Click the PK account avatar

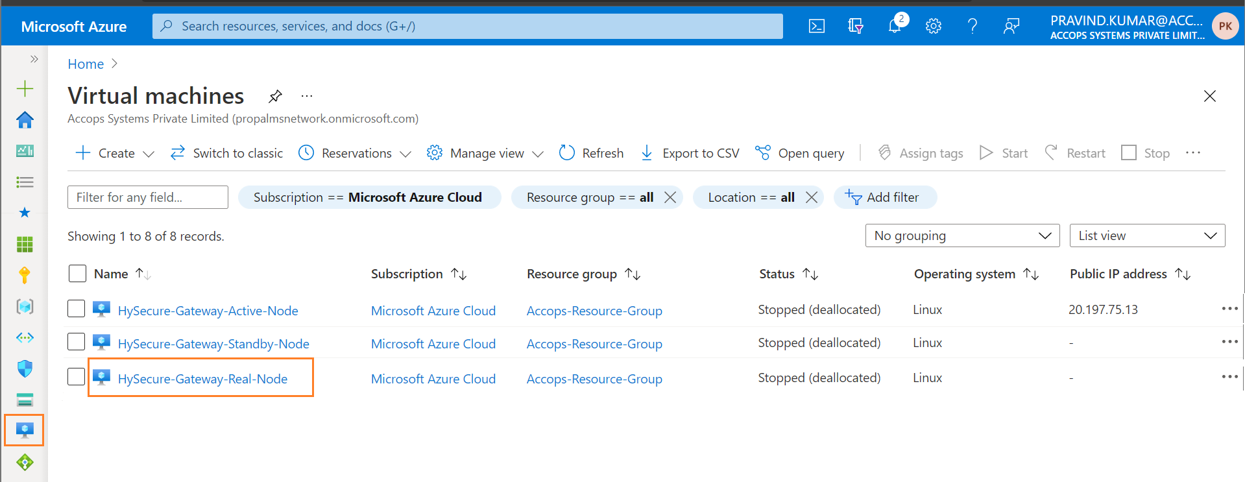1225,27
